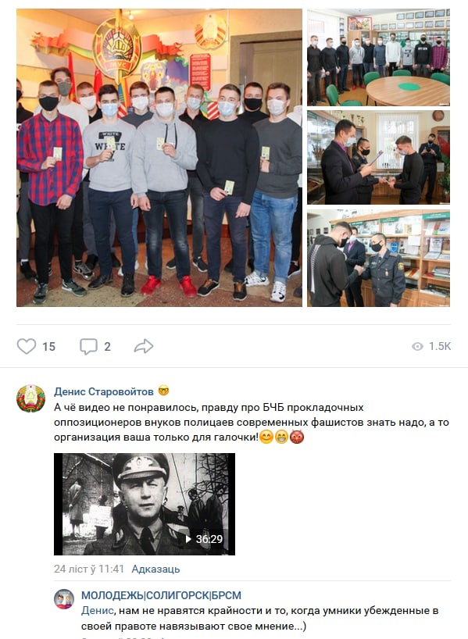Open Денис Старовойтов profile link
The width and height of the screenshot is (468, 639).
click(x=104, y=391)
